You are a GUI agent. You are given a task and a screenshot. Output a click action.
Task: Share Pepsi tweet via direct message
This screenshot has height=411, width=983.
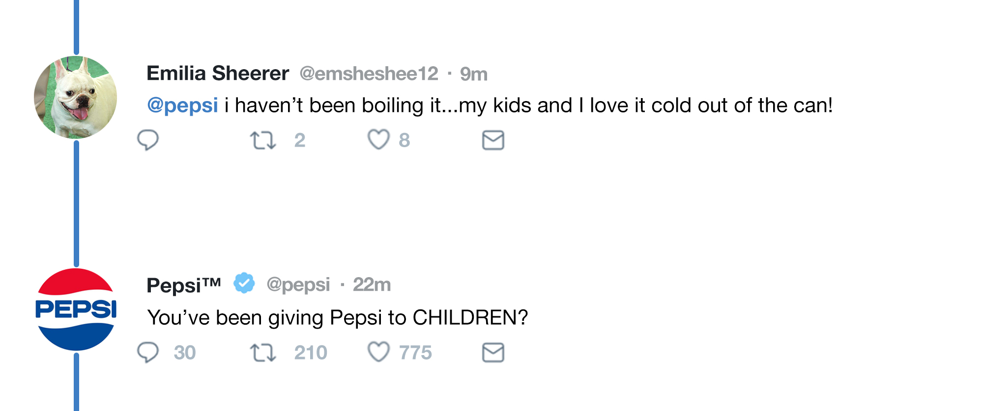[493, 353]
